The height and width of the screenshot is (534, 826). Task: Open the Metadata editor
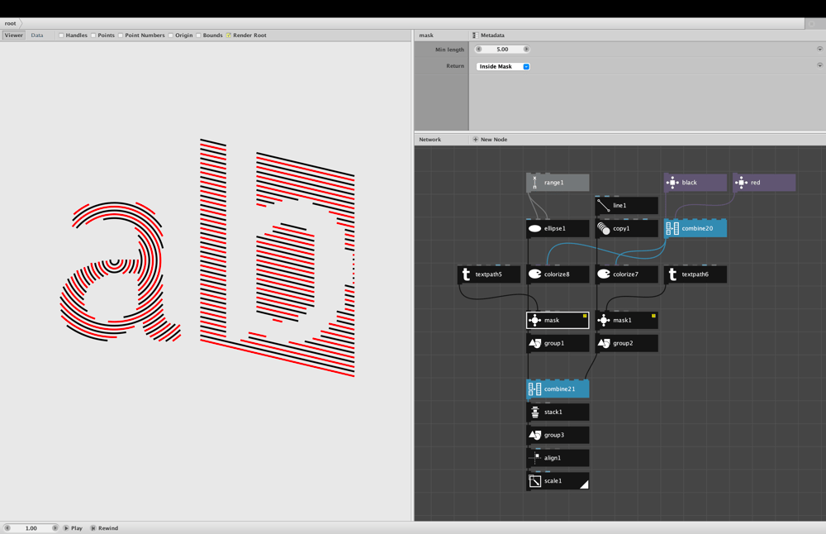(488, 36)
